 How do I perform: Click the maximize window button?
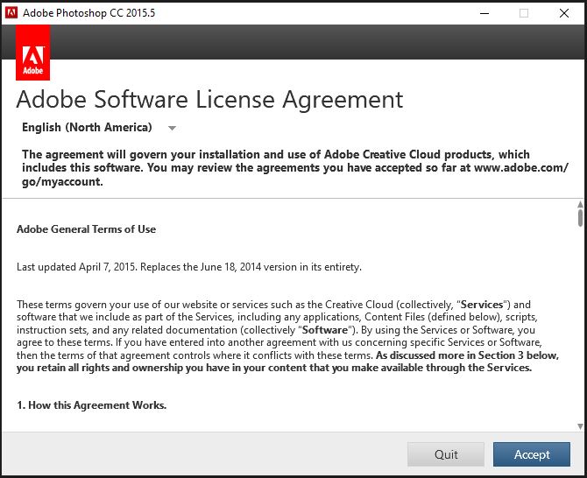coord(524,13)
